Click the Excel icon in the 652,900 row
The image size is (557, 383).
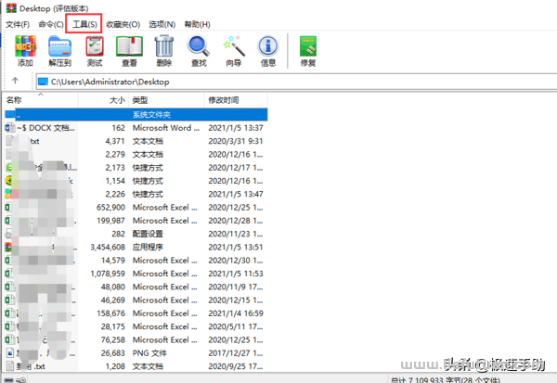click(x=7, y=208)
